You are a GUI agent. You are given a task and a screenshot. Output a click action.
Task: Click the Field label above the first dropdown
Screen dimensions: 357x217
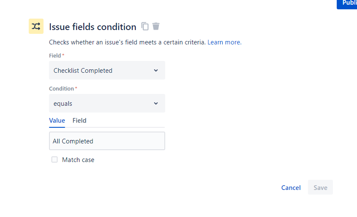pyautogui.click(x=55, y=55)
